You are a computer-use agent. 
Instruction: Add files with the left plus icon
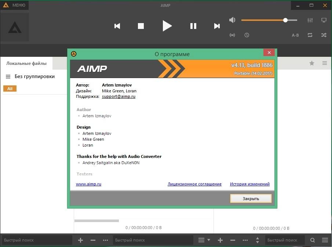(x=80, y=240)
